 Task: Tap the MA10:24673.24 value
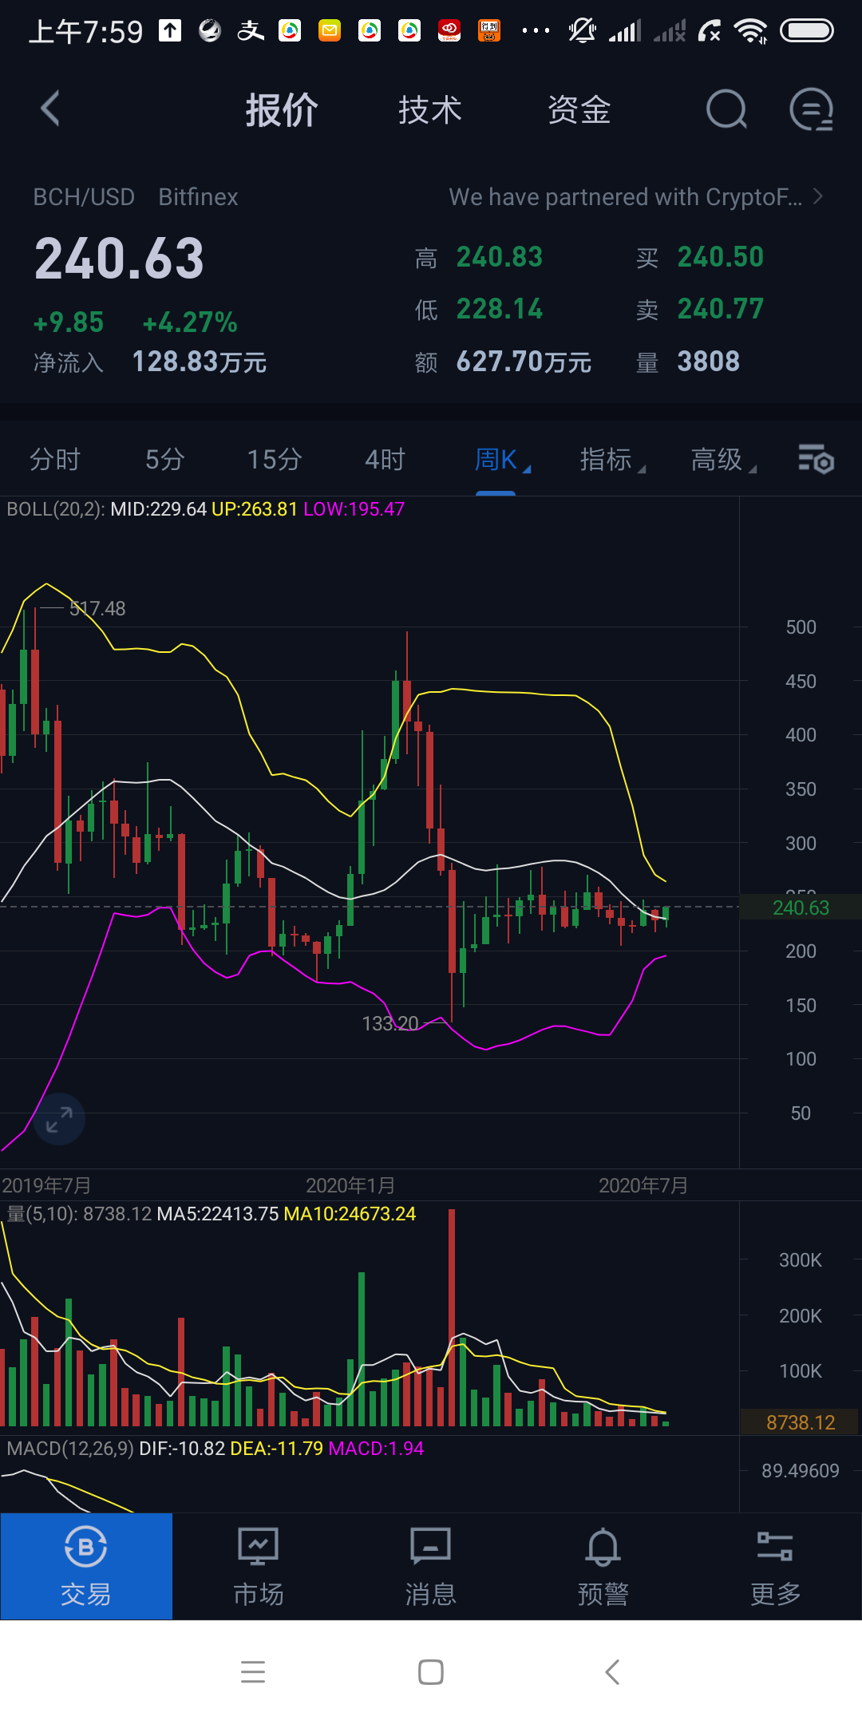pos(350,1214)
